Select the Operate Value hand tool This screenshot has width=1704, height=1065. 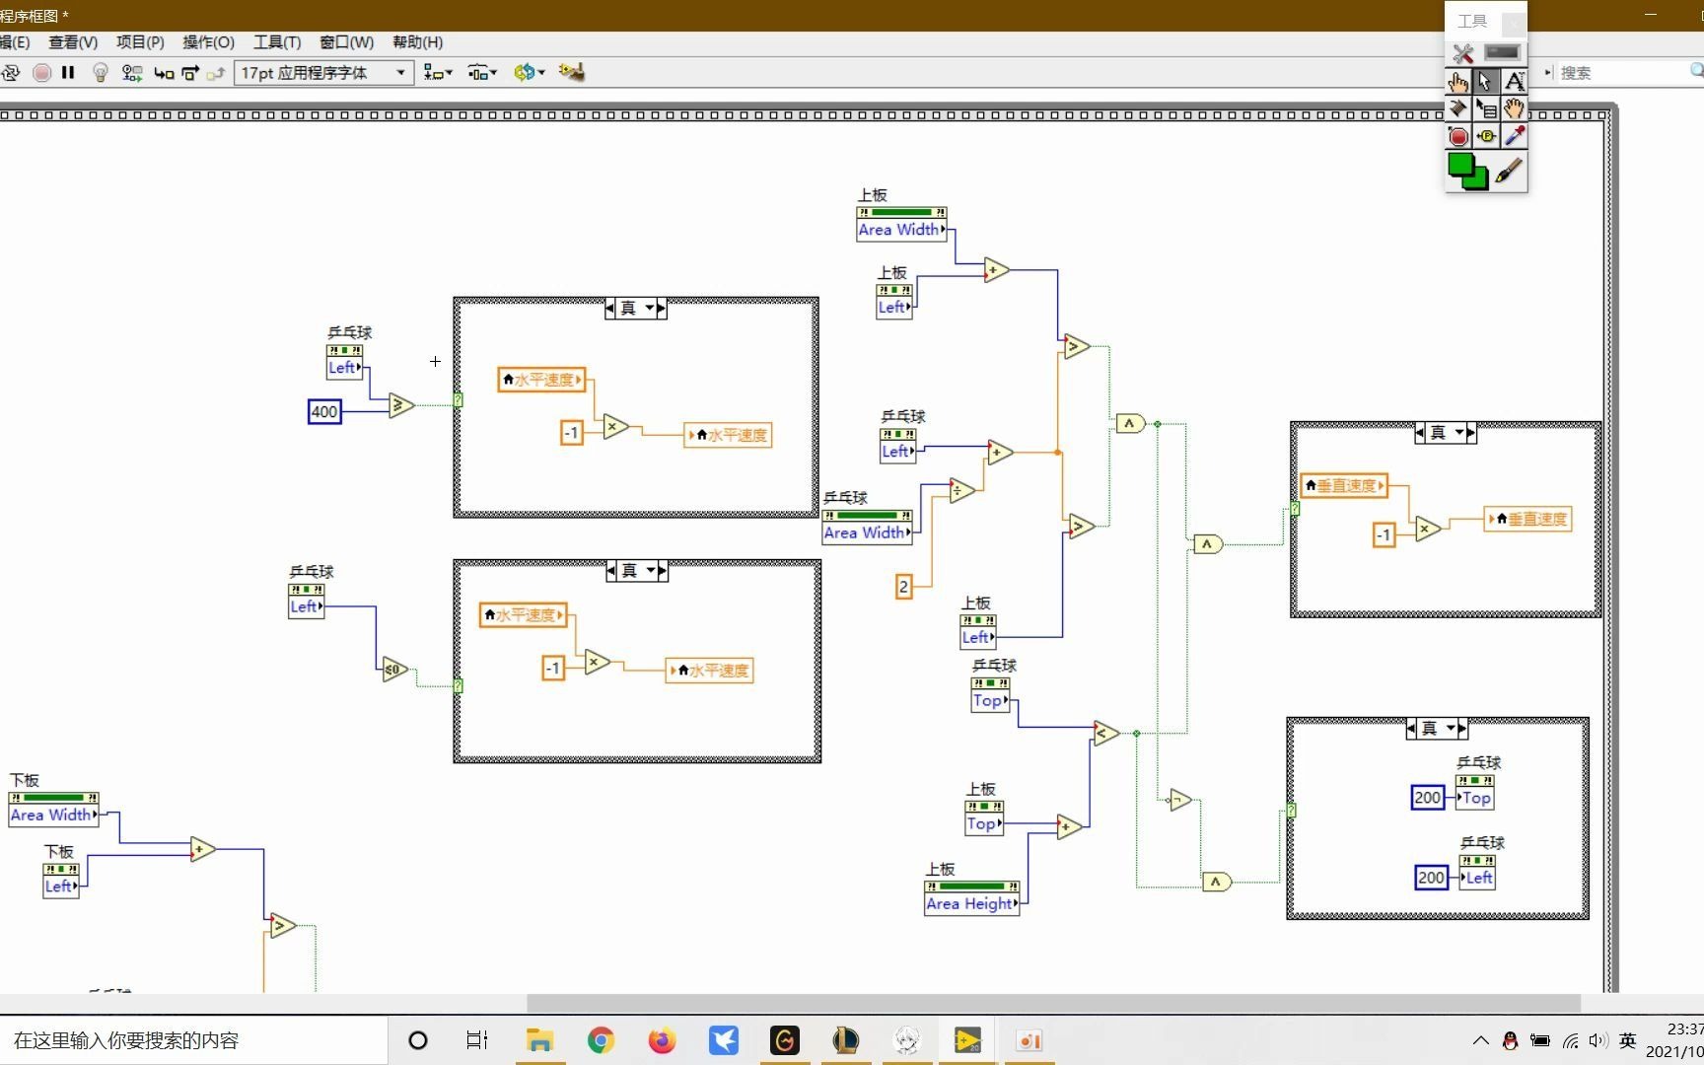[x=1457, y=82]
